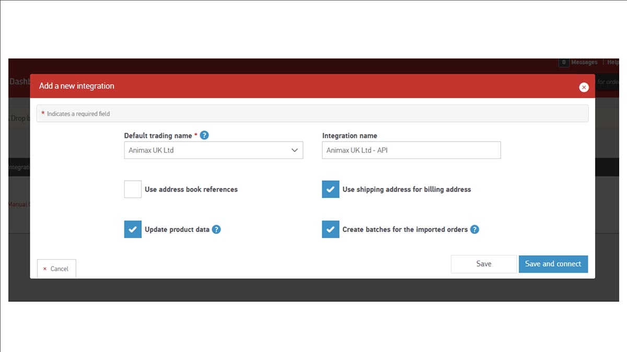Click the X icon to close the dialog
This screenshot has height=352, width=627.
coord(584,87)
